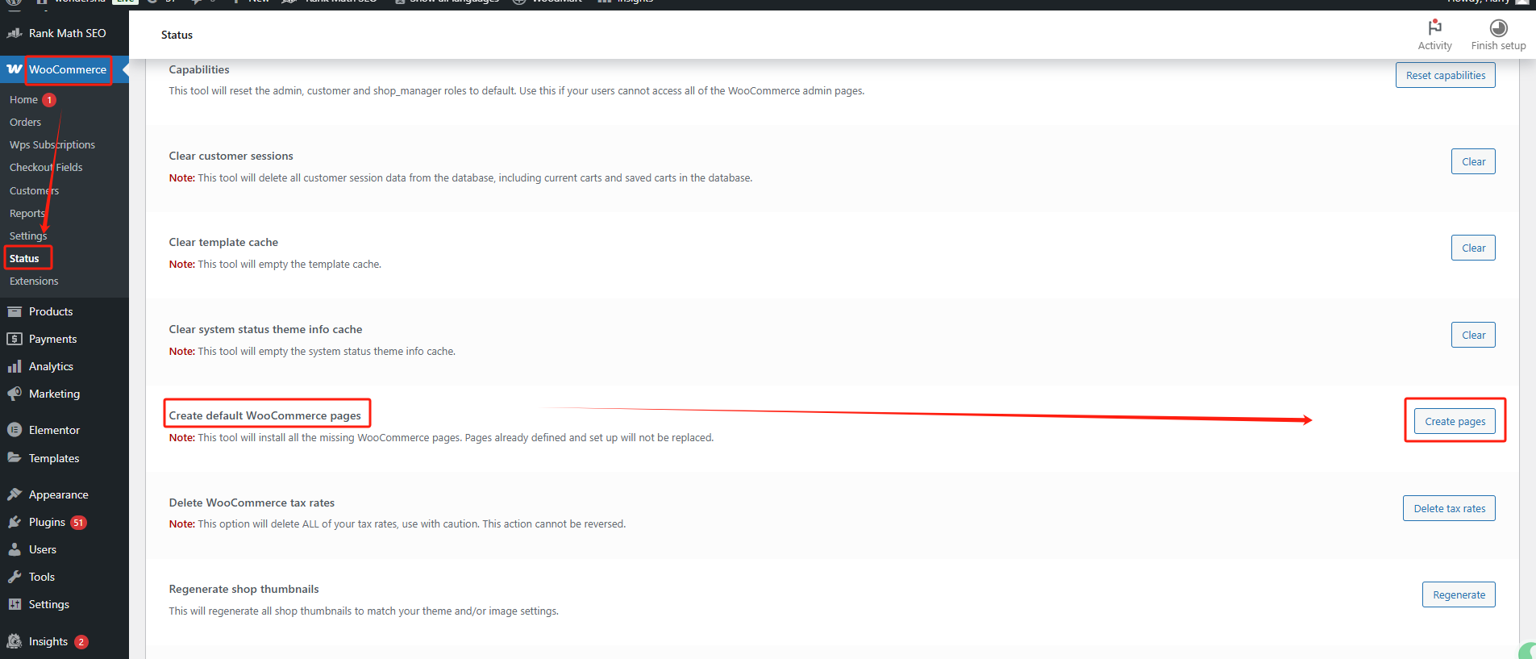
Task: Clear customer sessions with its Clear button
Action: tap(1473, 161)
